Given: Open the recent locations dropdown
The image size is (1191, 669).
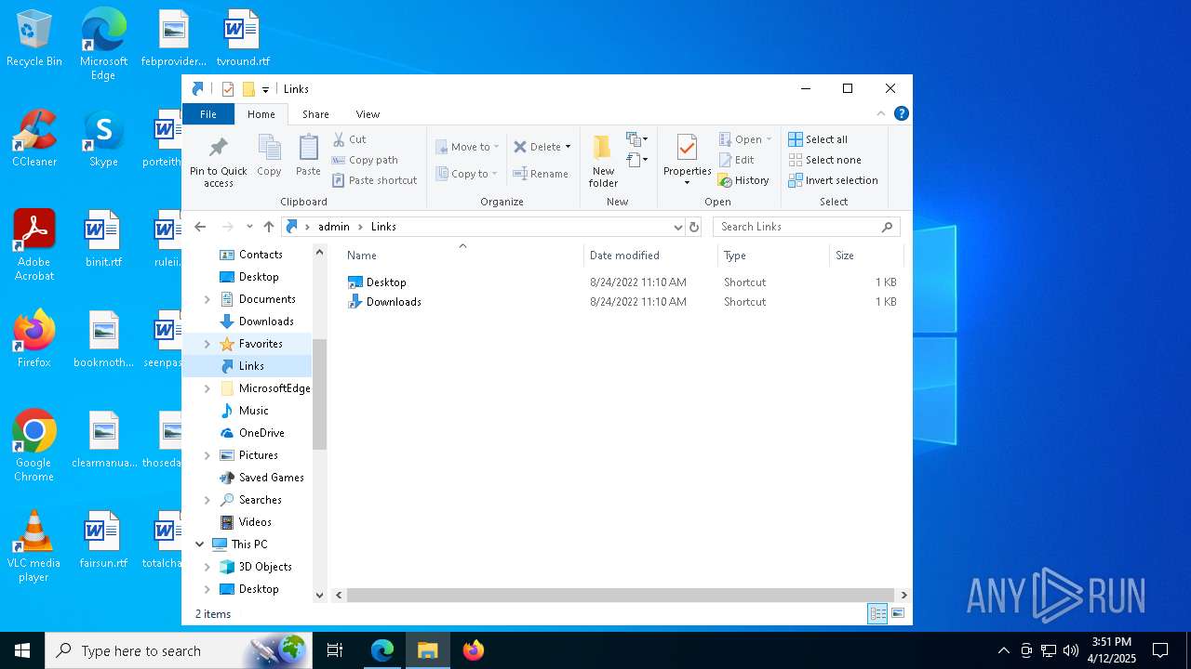Looking at the screenshot, I should pos(249,227).
